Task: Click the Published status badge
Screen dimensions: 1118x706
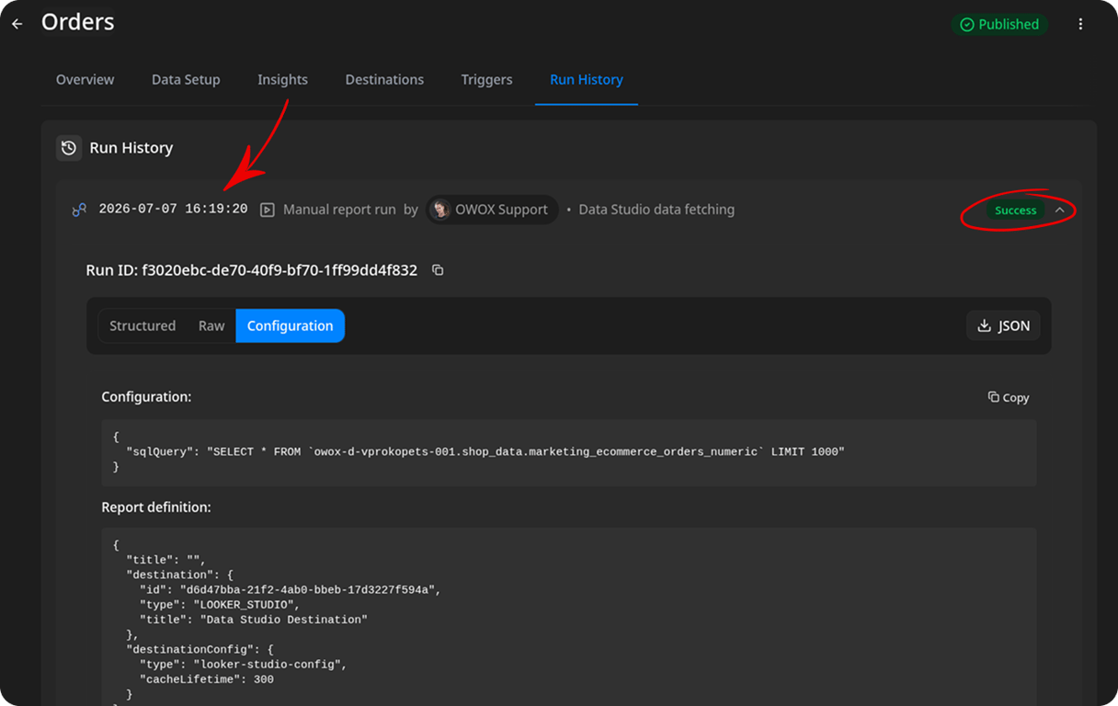Action: point(999,25)
